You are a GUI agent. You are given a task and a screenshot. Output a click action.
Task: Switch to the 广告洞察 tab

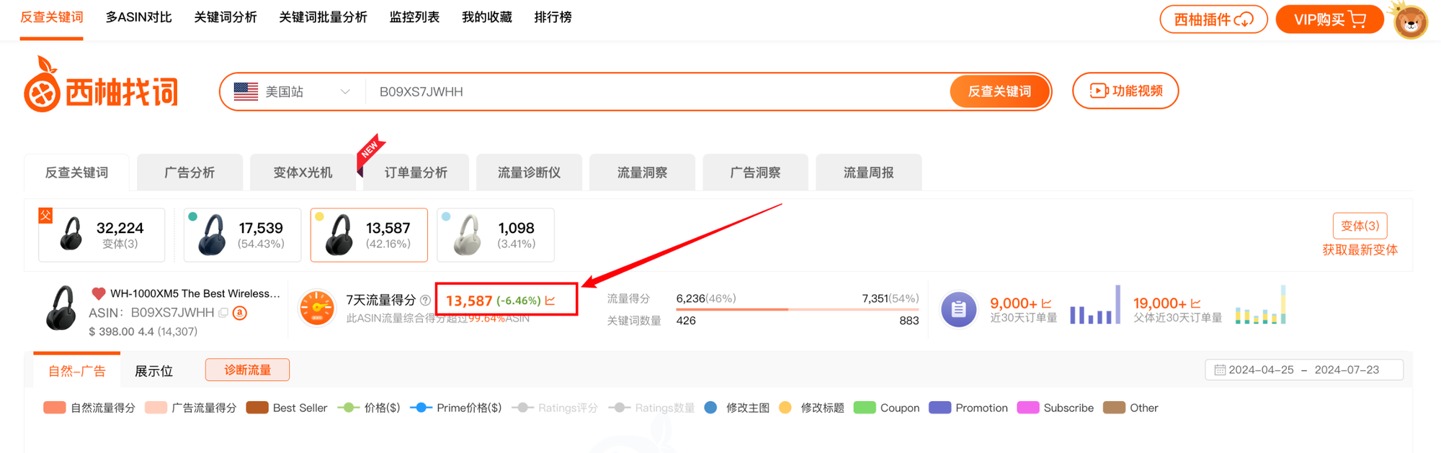tap(755, 173)
